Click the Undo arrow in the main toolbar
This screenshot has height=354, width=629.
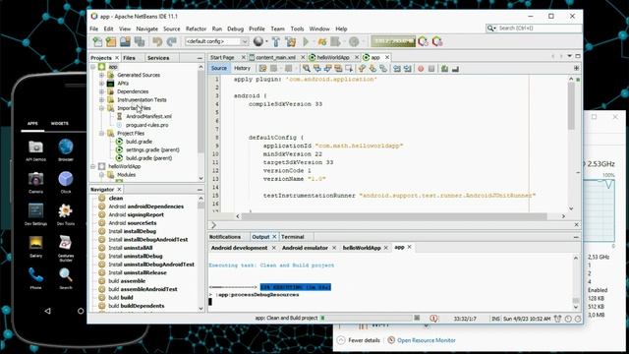pyautogui.click(x=157, y=41)
